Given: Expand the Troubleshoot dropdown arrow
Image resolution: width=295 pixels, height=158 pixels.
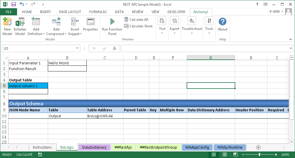Looking at the screenshot, I should coord(192,33).
